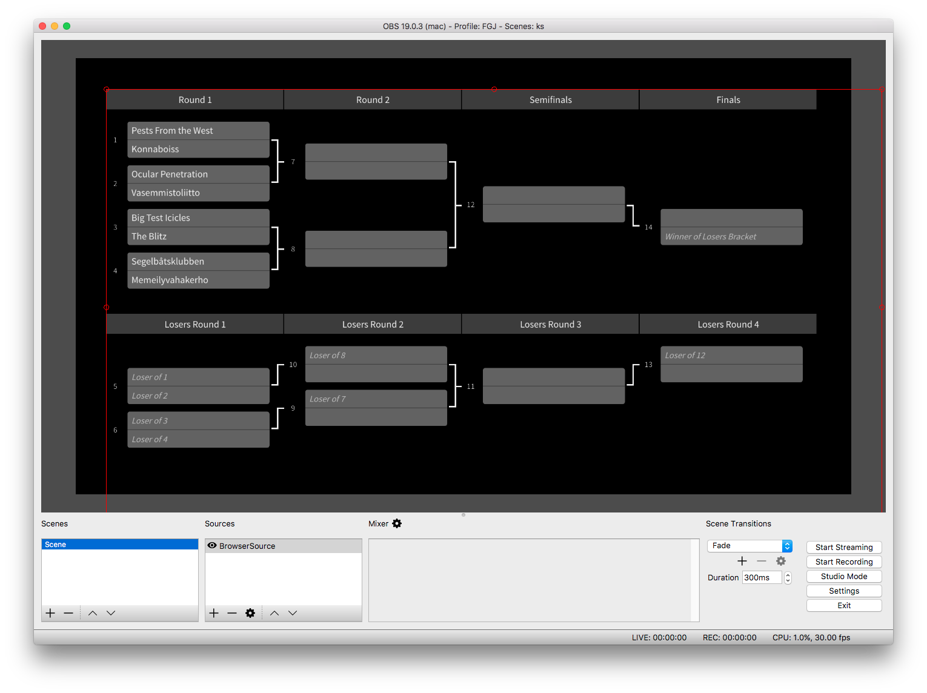The width and height of the screenshot is (927, 693).
Task: Open BrowserSource properties via the gear icon
Action: 250,612
